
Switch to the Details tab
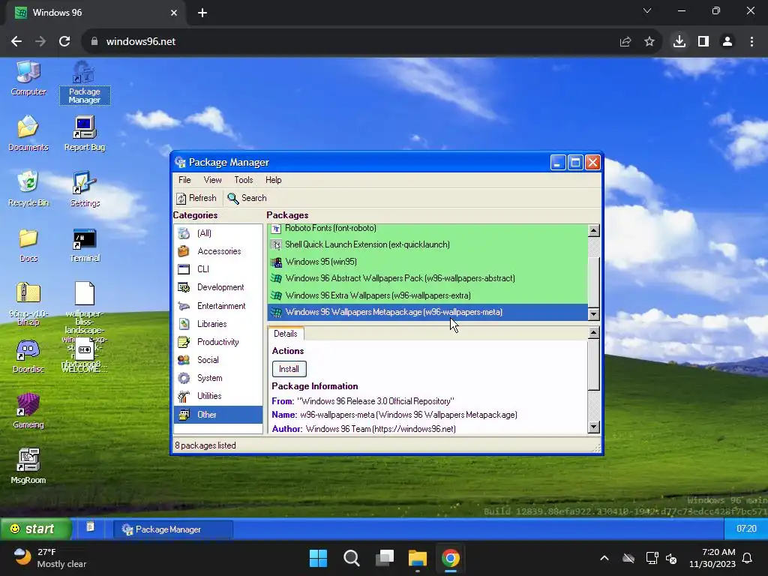[286, 334]
